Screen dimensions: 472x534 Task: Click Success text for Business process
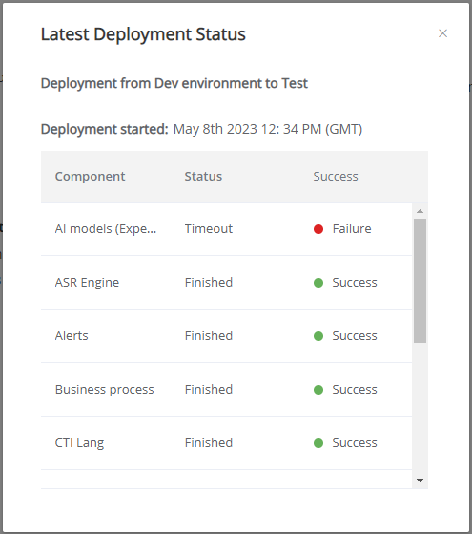click(355, 389)
